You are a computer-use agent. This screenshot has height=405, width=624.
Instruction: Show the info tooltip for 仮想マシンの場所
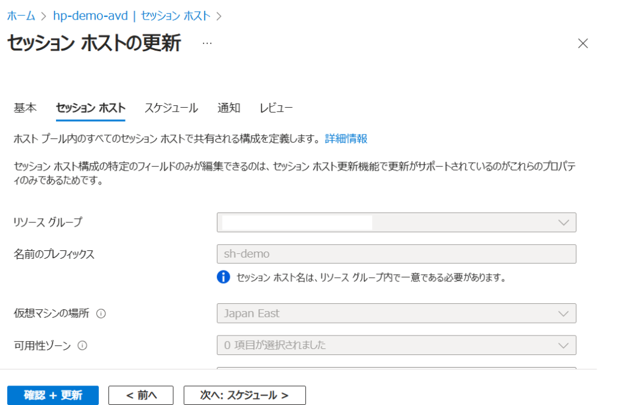coord(101,314)
